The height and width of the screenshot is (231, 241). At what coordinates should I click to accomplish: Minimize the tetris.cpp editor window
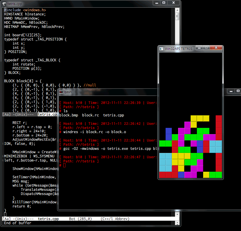point(156,3)
